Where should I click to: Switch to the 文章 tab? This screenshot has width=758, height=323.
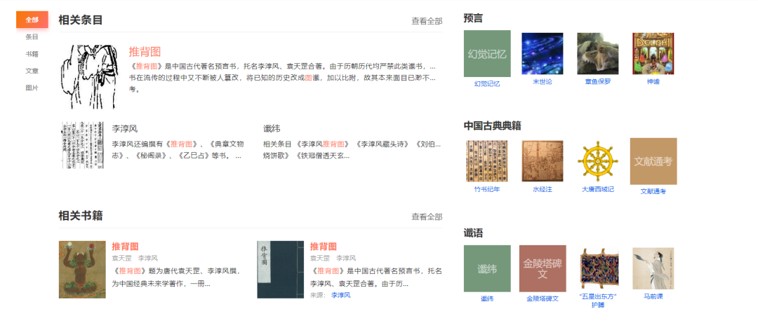click(x=32, y=71)
